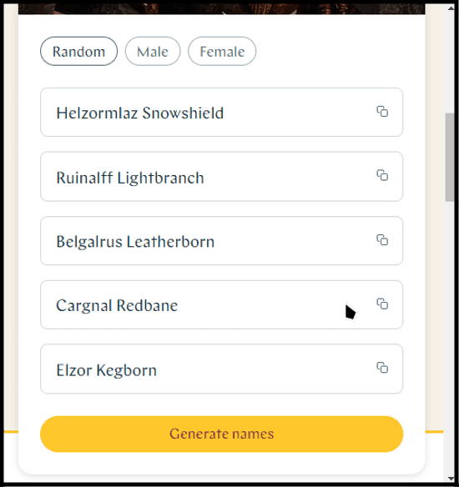Click the scrollbar down arrow
Screen dimensions: 459x487
point(451,479)
